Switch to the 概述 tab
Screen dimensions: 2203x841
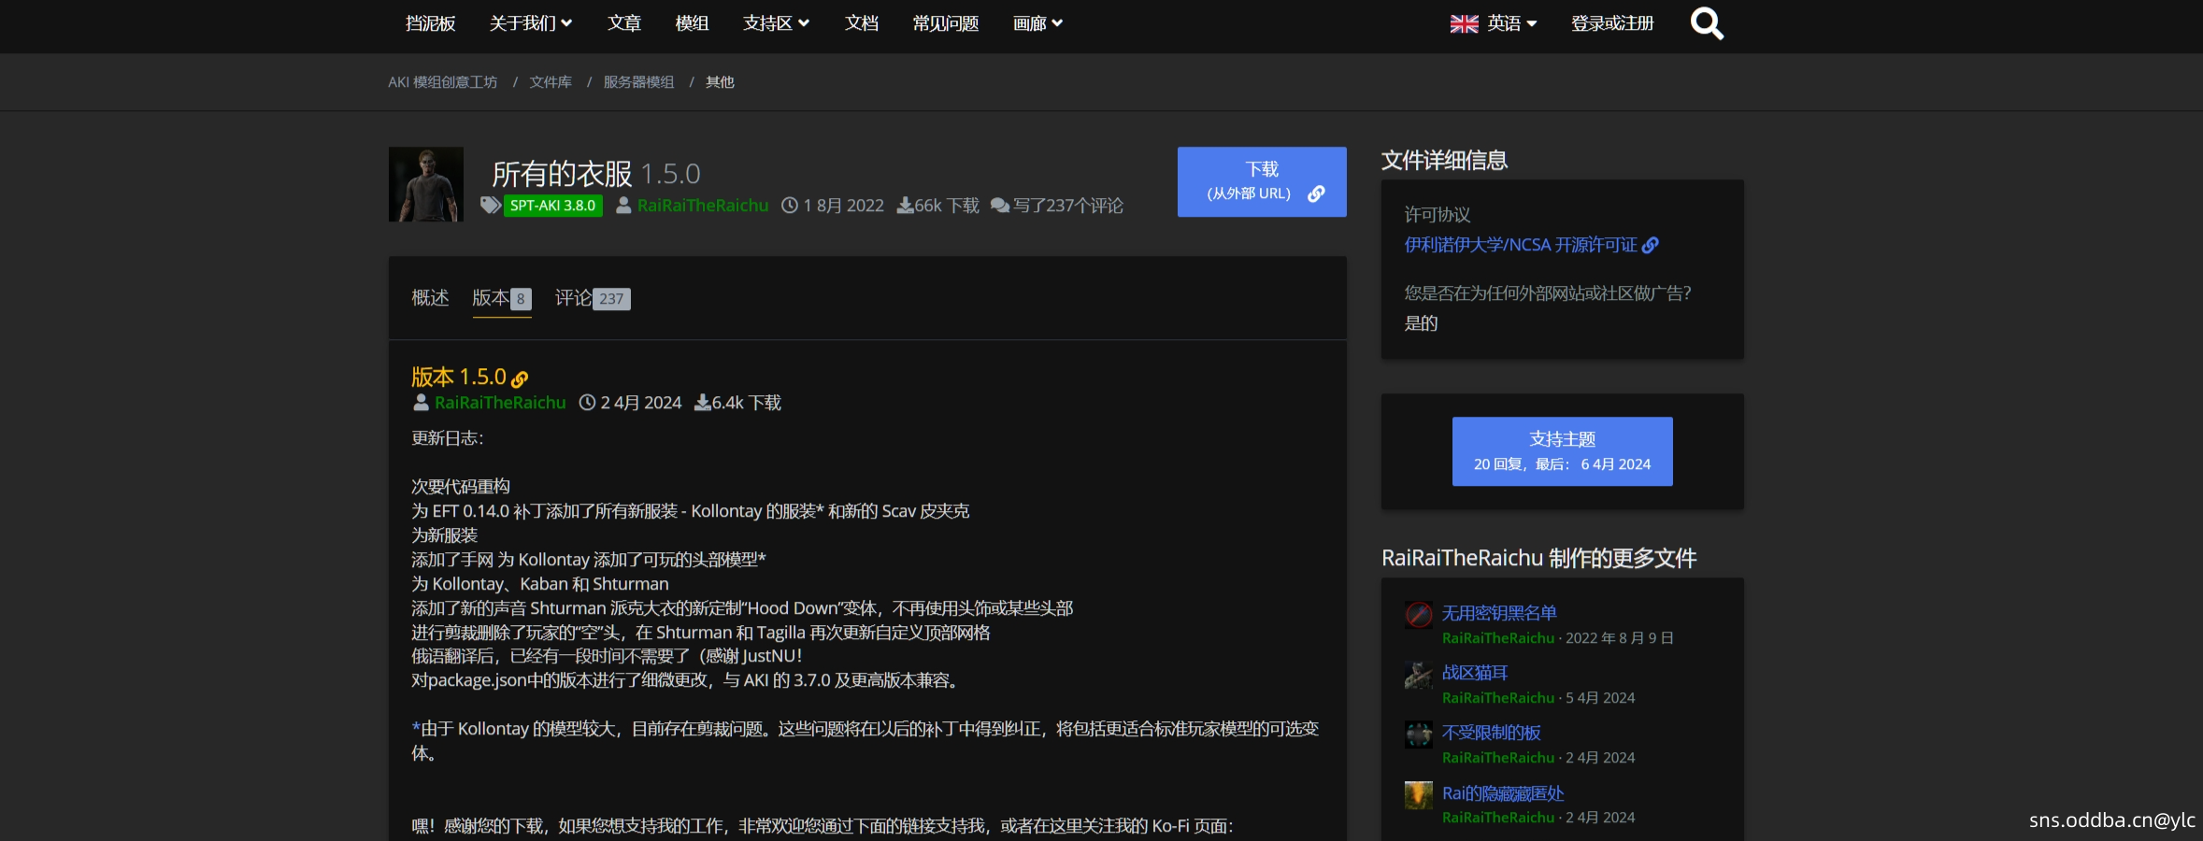[x=430, y=298]
